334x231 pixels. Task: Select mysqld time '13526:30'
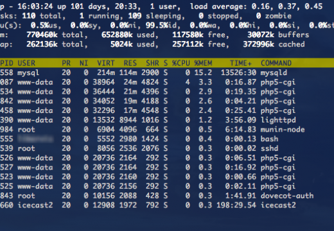238,73
